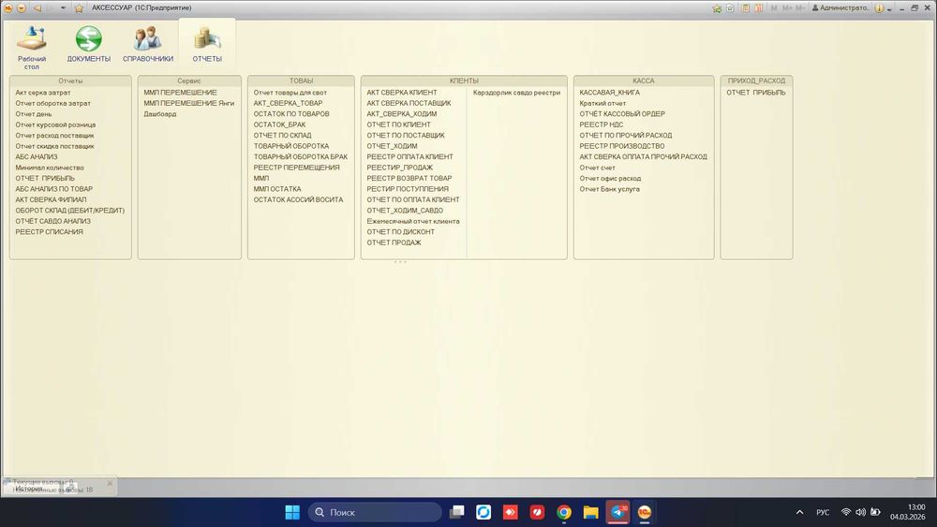937x527 pixels.
Task: Open АКТ СВЕРКА ПОСТАВЩИК
Action: pos(409,103)
